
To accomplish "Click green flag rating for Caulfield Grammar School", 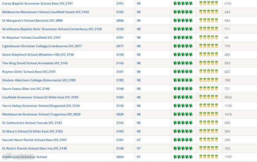I will 183,97.
